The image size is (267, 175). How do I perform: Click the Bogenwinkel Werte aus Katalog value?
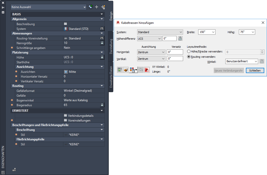point(76,100)
